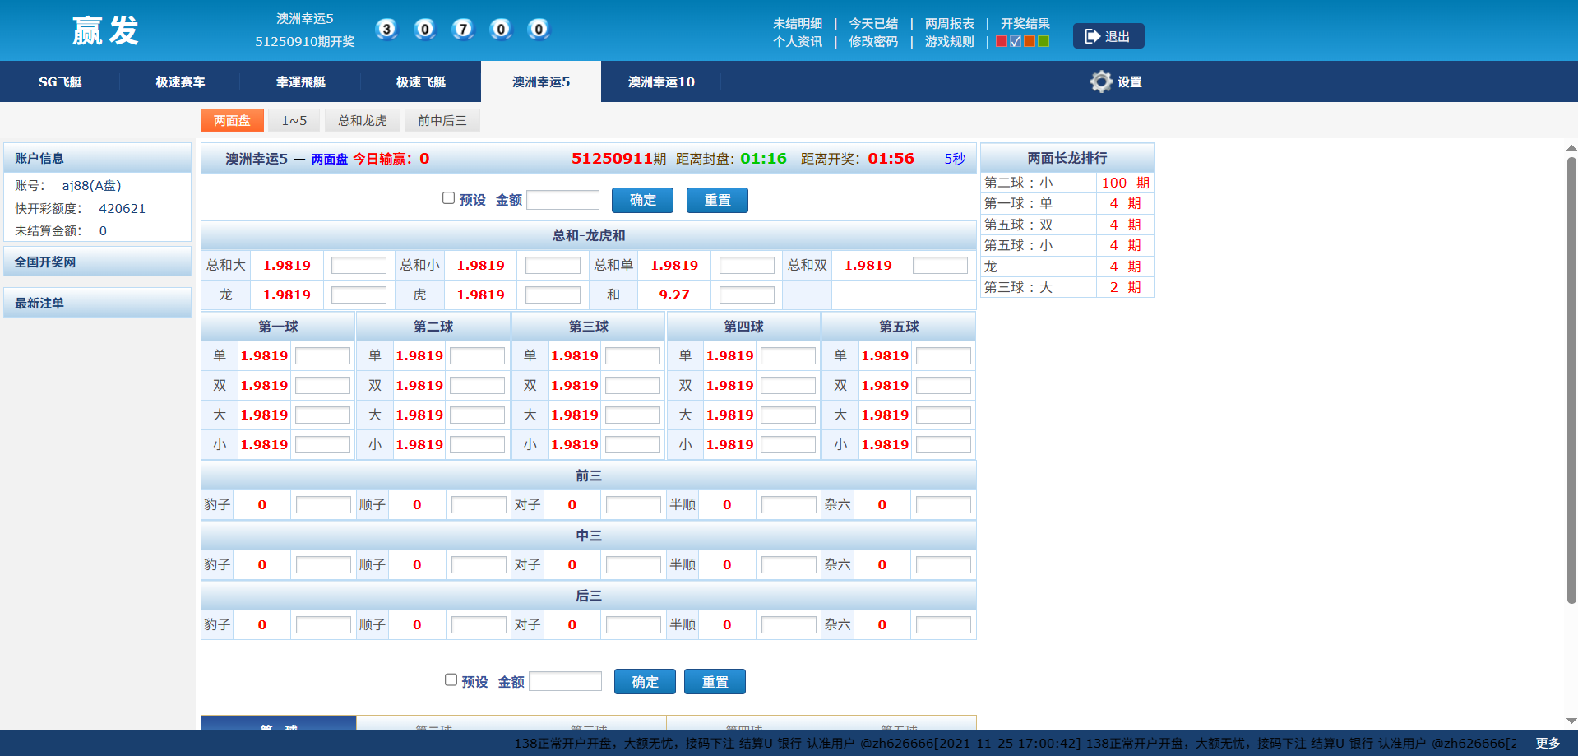Select the green theme color square

[x=1044, y=41]
